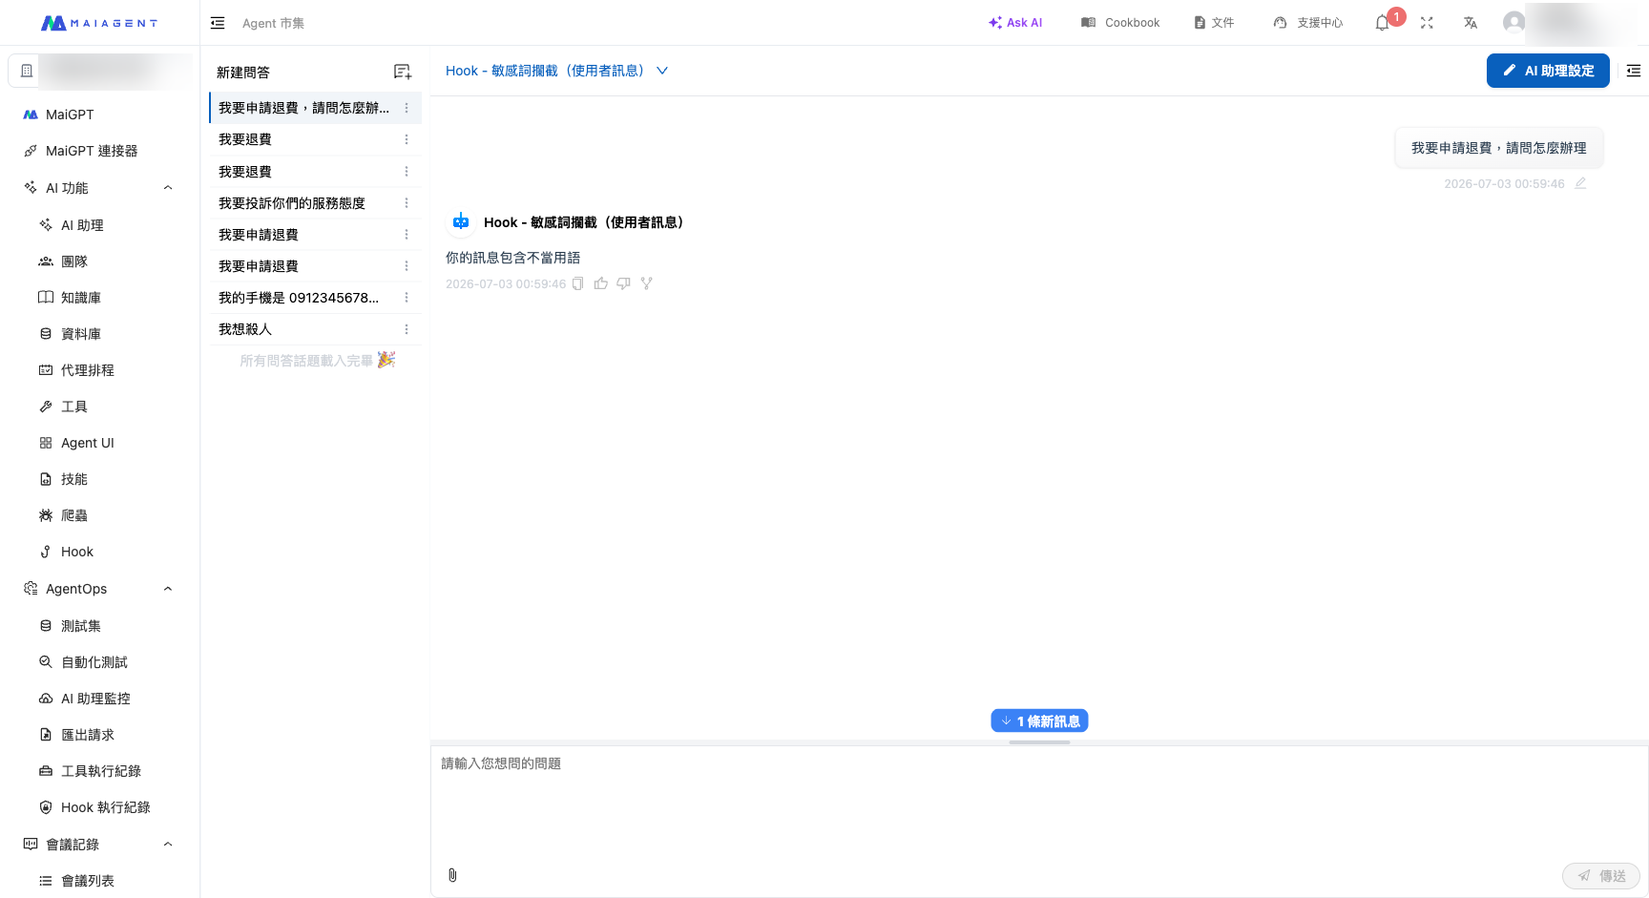
Task: Click the 傳送 send button
Action: click(x=1600, y=876)
